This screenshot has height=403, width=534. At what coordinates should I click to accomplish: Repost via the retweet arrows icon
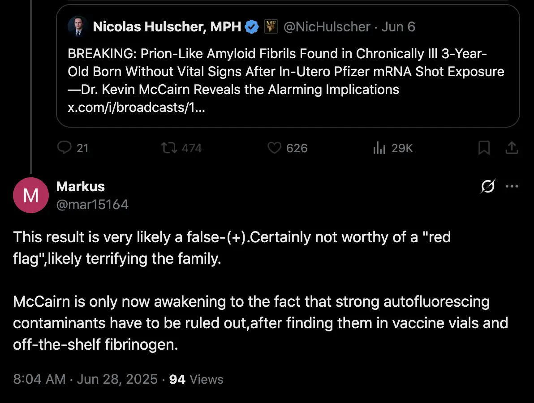(x=169, y=148)
